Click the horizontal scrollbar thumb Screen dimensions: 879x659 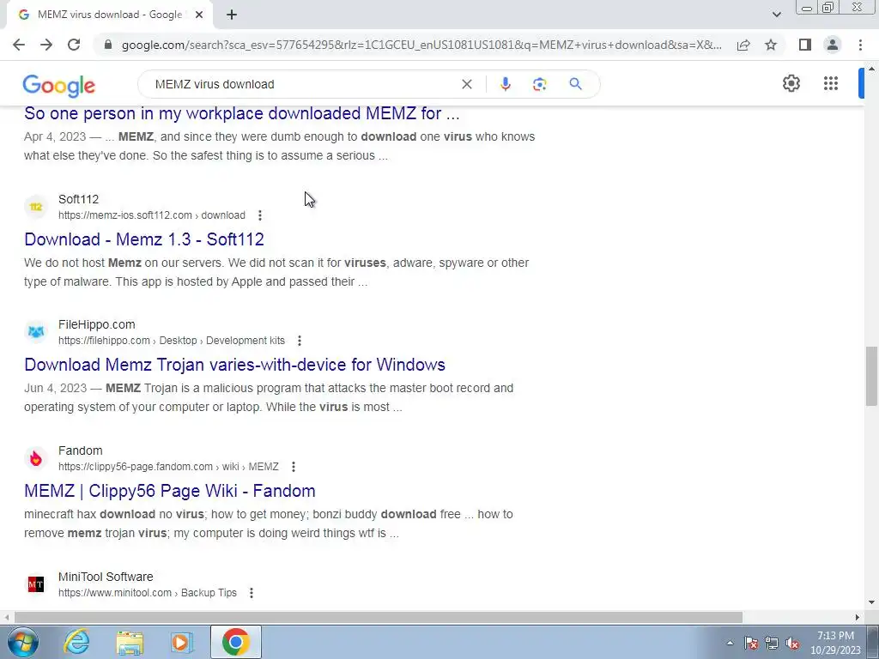[379, 617]
